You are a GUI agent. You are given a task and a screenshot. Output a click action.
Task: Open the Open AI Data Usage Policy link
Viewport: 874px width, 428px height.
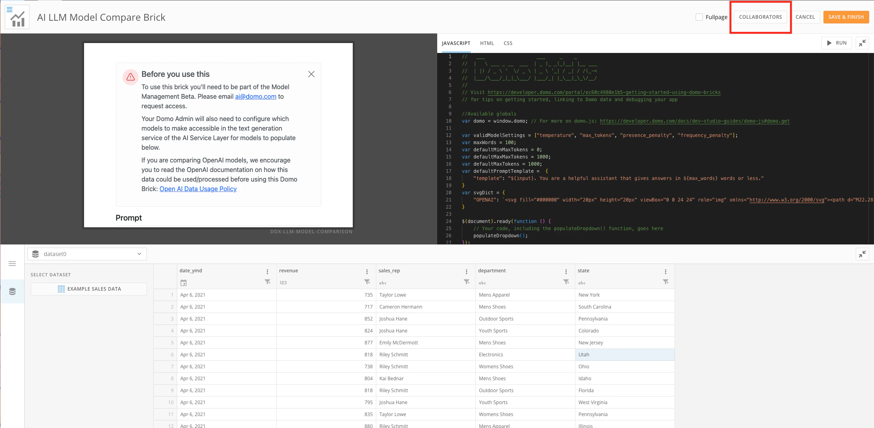[198, 189]
